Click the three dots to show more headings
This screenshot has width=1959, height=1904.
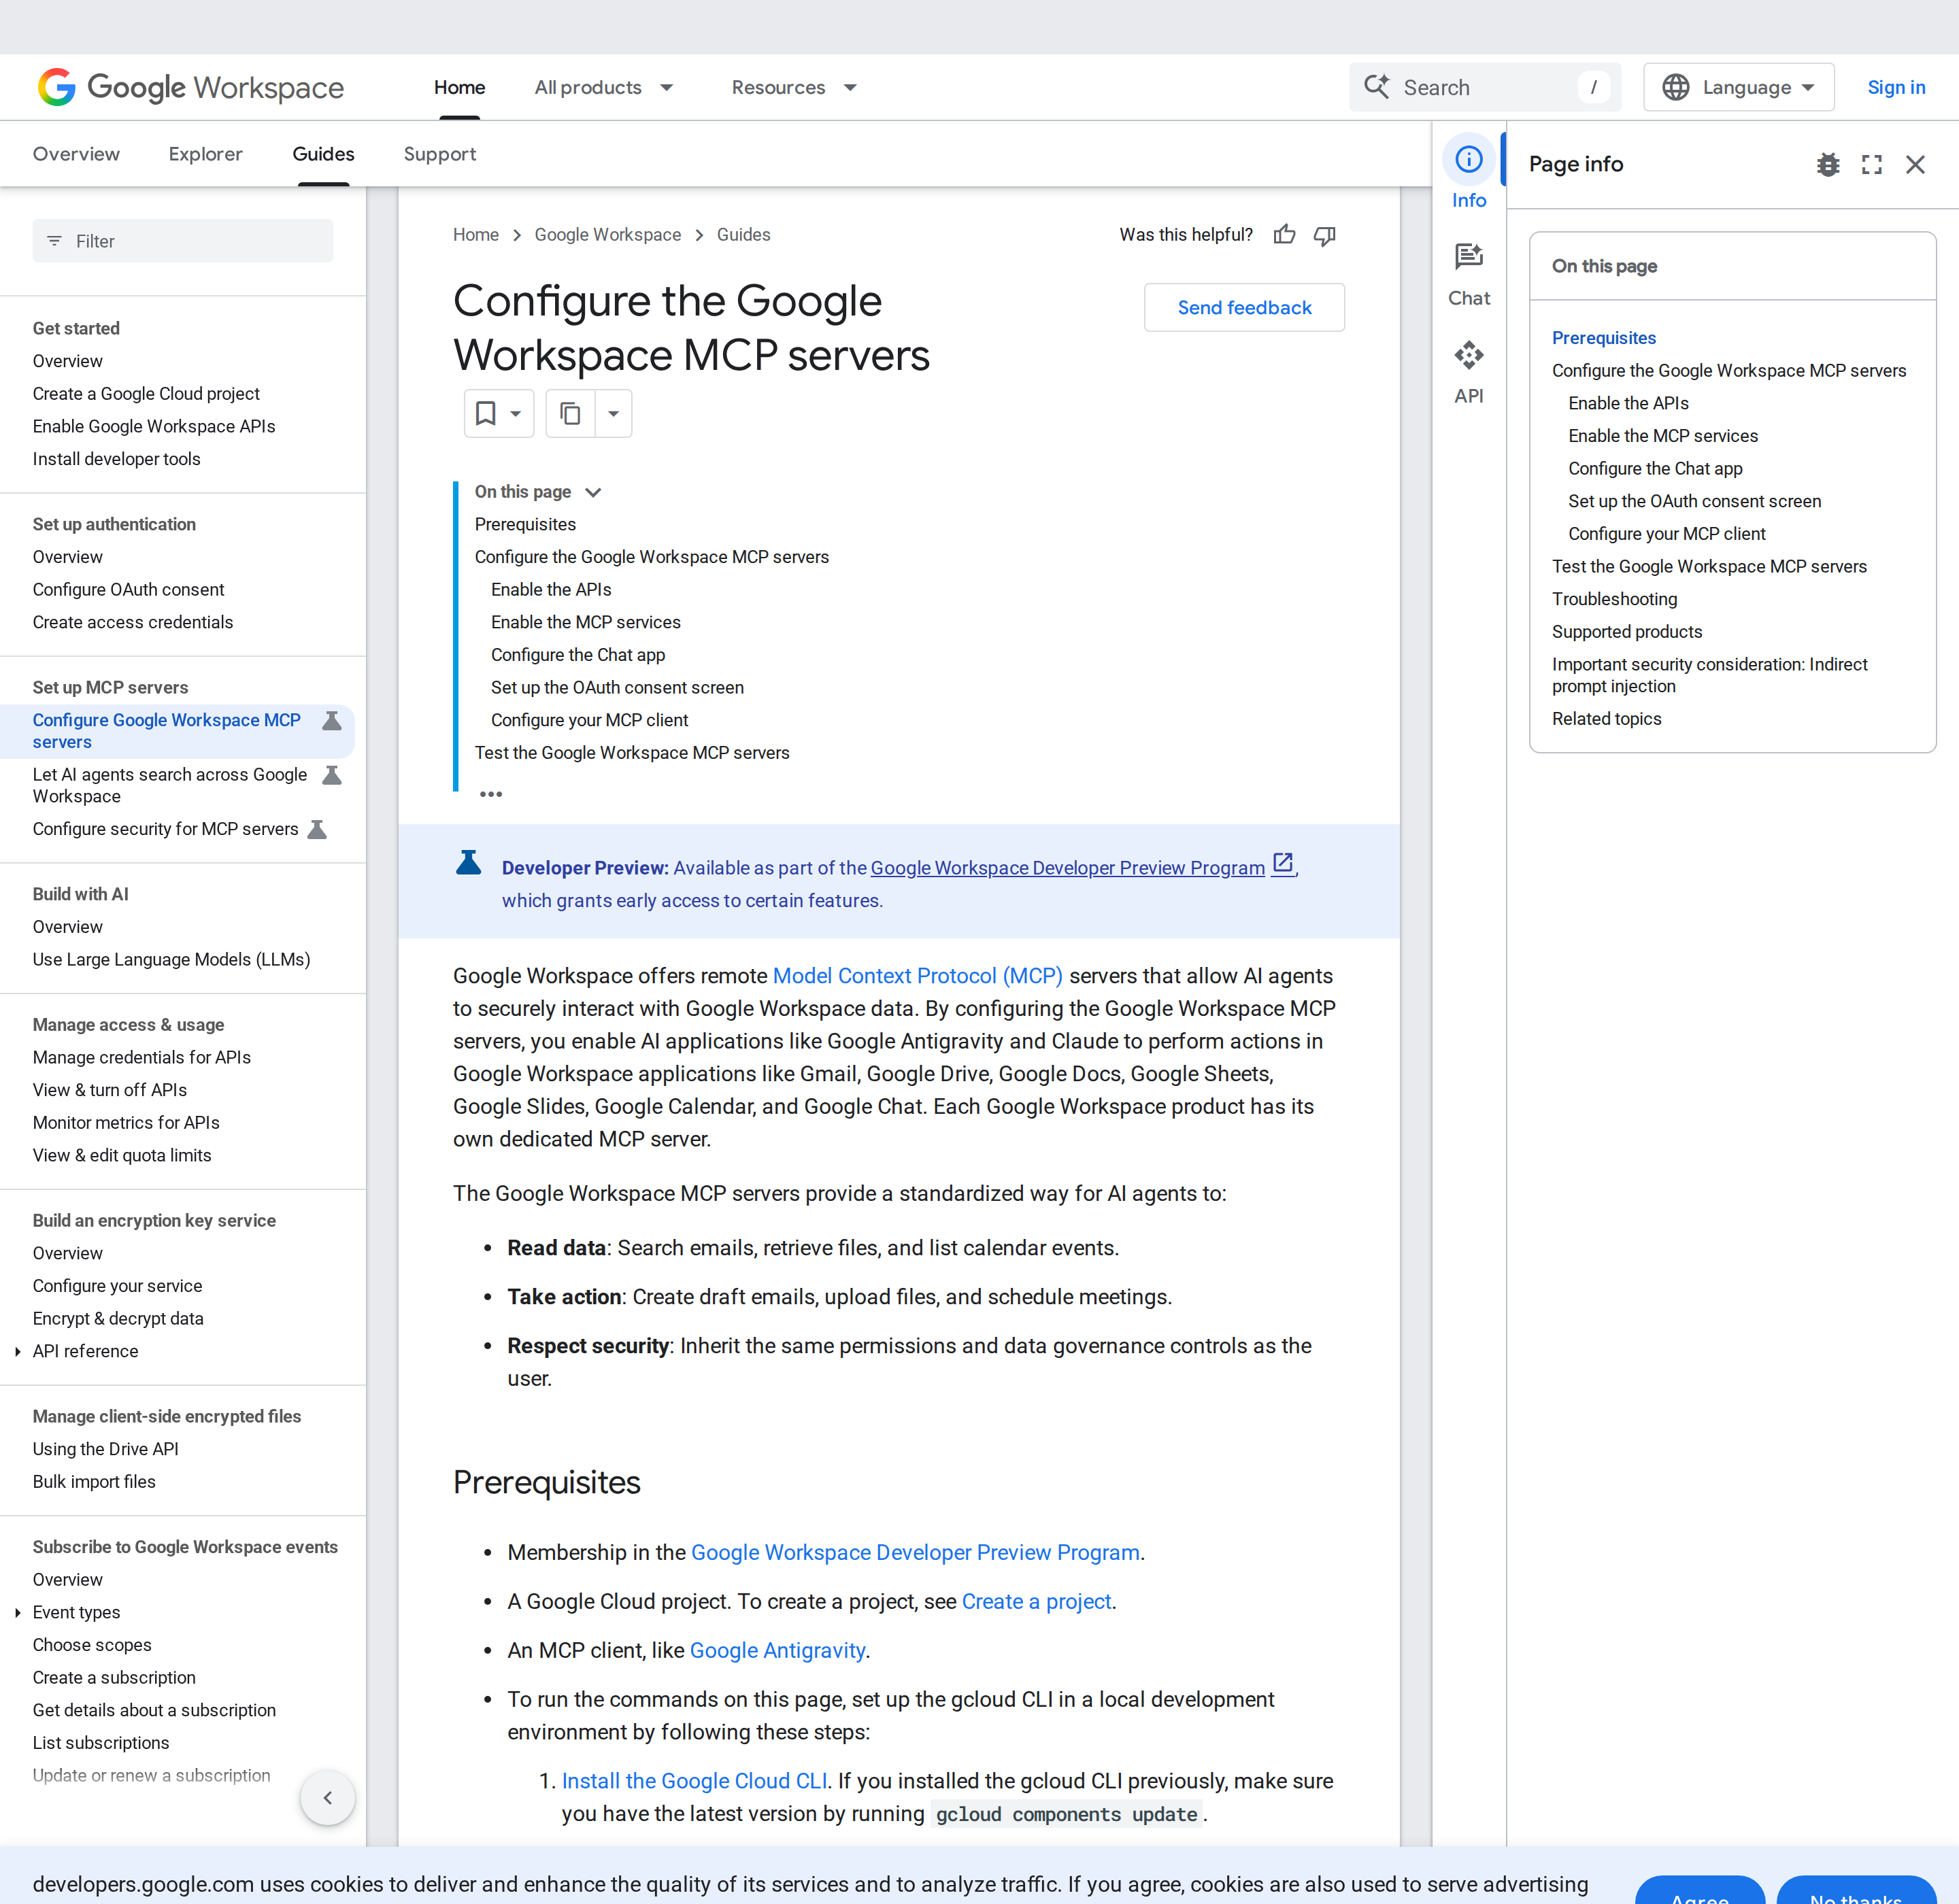tap(490, 794)
